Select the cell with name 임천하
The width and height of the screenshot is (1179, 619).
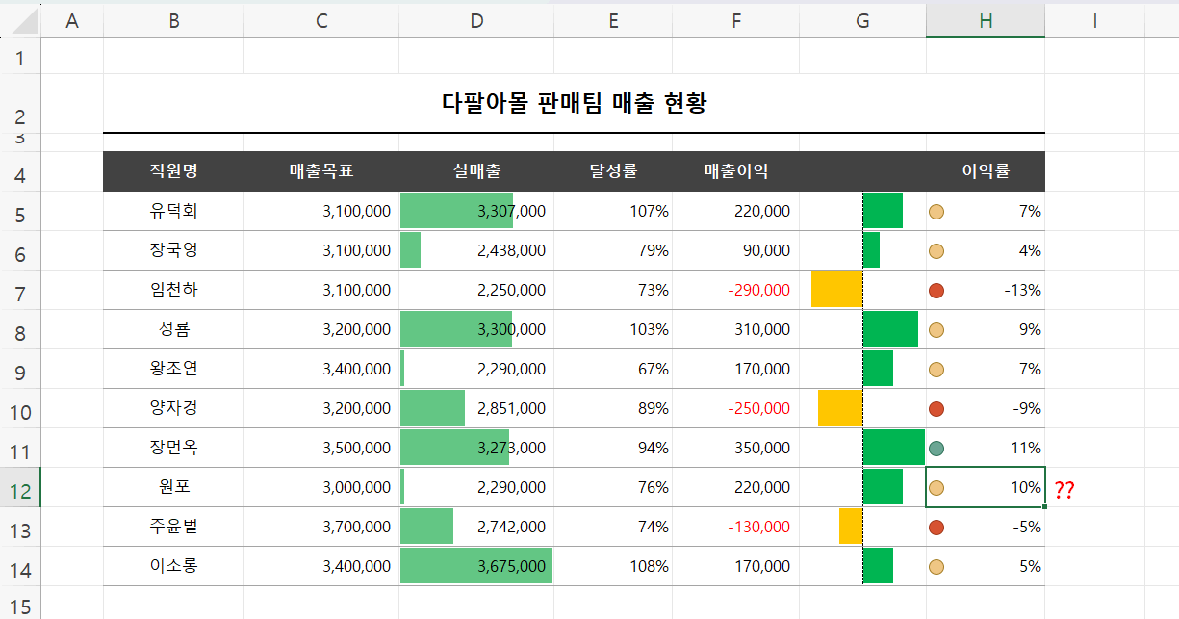pyautogui.click(x=173, y=290)
